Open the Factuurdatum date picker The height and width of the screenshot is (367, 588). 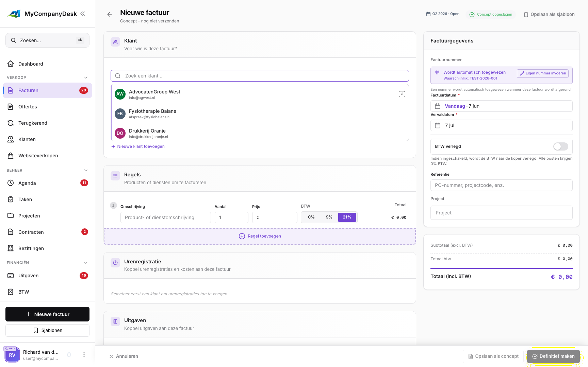click(502, 106)
